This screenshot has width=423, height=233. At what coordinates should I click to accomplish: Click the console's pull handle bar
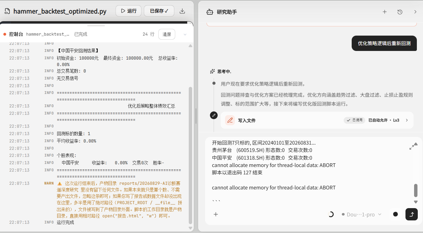click(96, 26)
